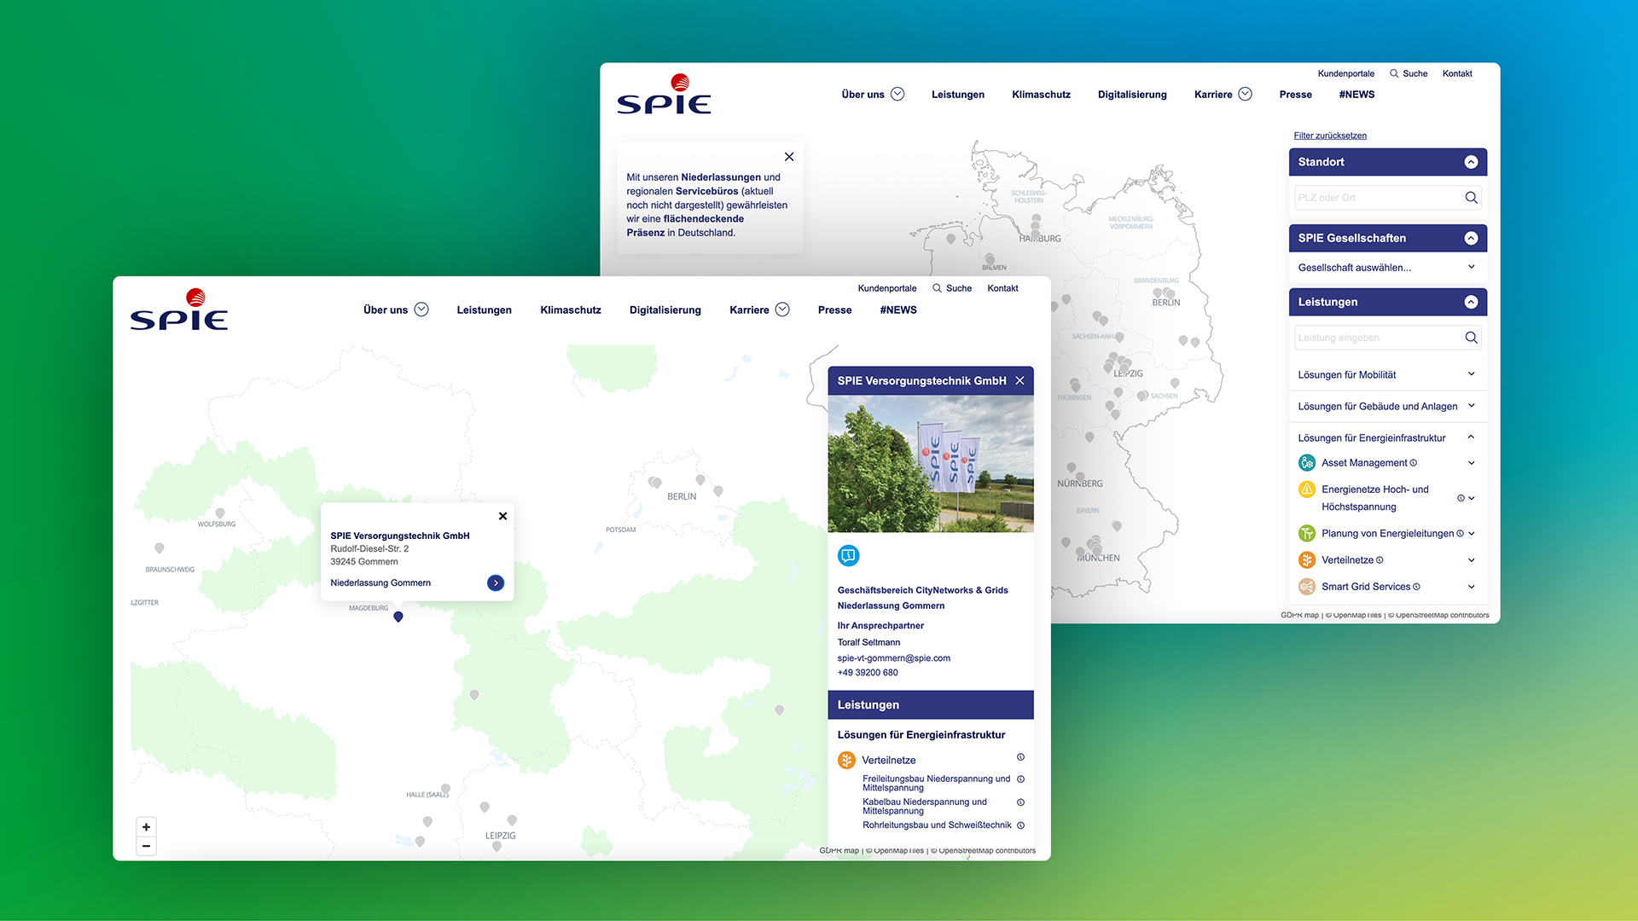
Task: Click the green Planung von Energieleitungen icon
Action: point(1307,534)
